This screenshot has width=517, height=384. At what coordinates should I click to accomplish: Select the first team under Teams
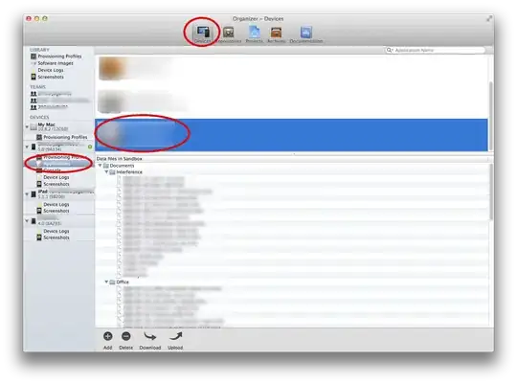tap(51, 94)
